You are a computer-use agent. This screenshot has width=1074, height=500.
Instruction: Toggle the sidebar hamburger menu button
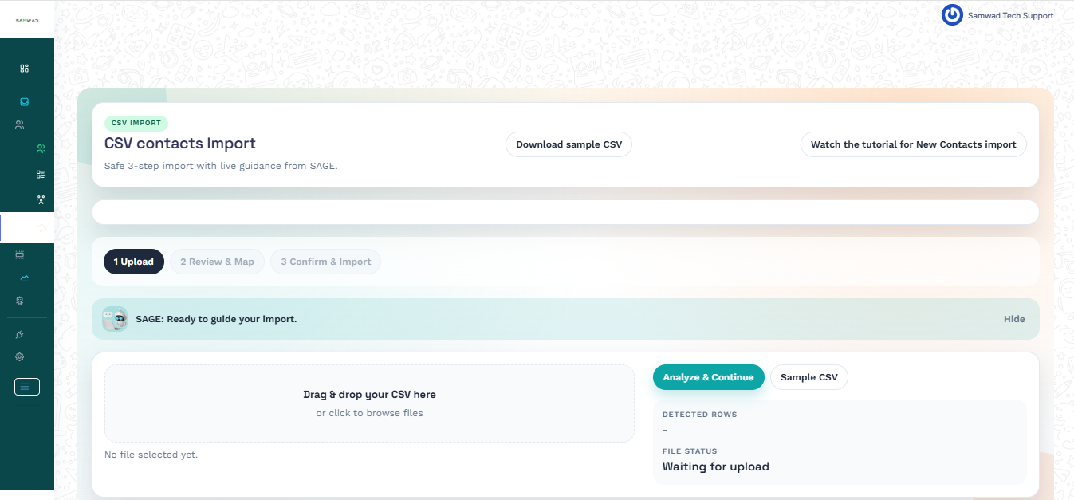[26, 387]
